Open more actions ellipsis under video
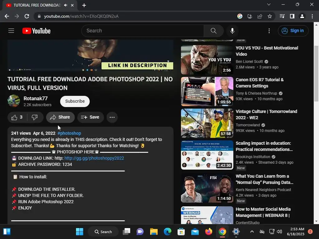The image size is (319, 239). pyautogui.click(x=112, y=117)
